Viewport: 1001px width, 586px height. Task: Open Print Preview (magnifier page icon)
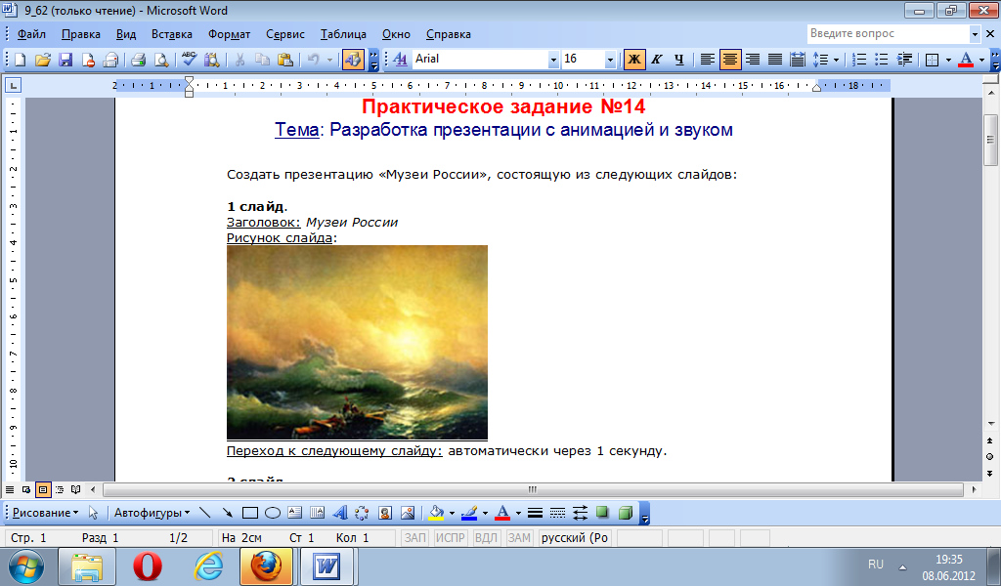(x=161, y=60)
